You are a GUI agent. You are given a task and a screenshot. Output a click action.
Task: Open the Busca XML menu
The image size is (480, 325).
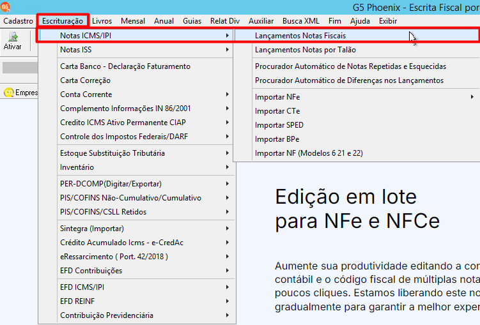tap(300, 21)
